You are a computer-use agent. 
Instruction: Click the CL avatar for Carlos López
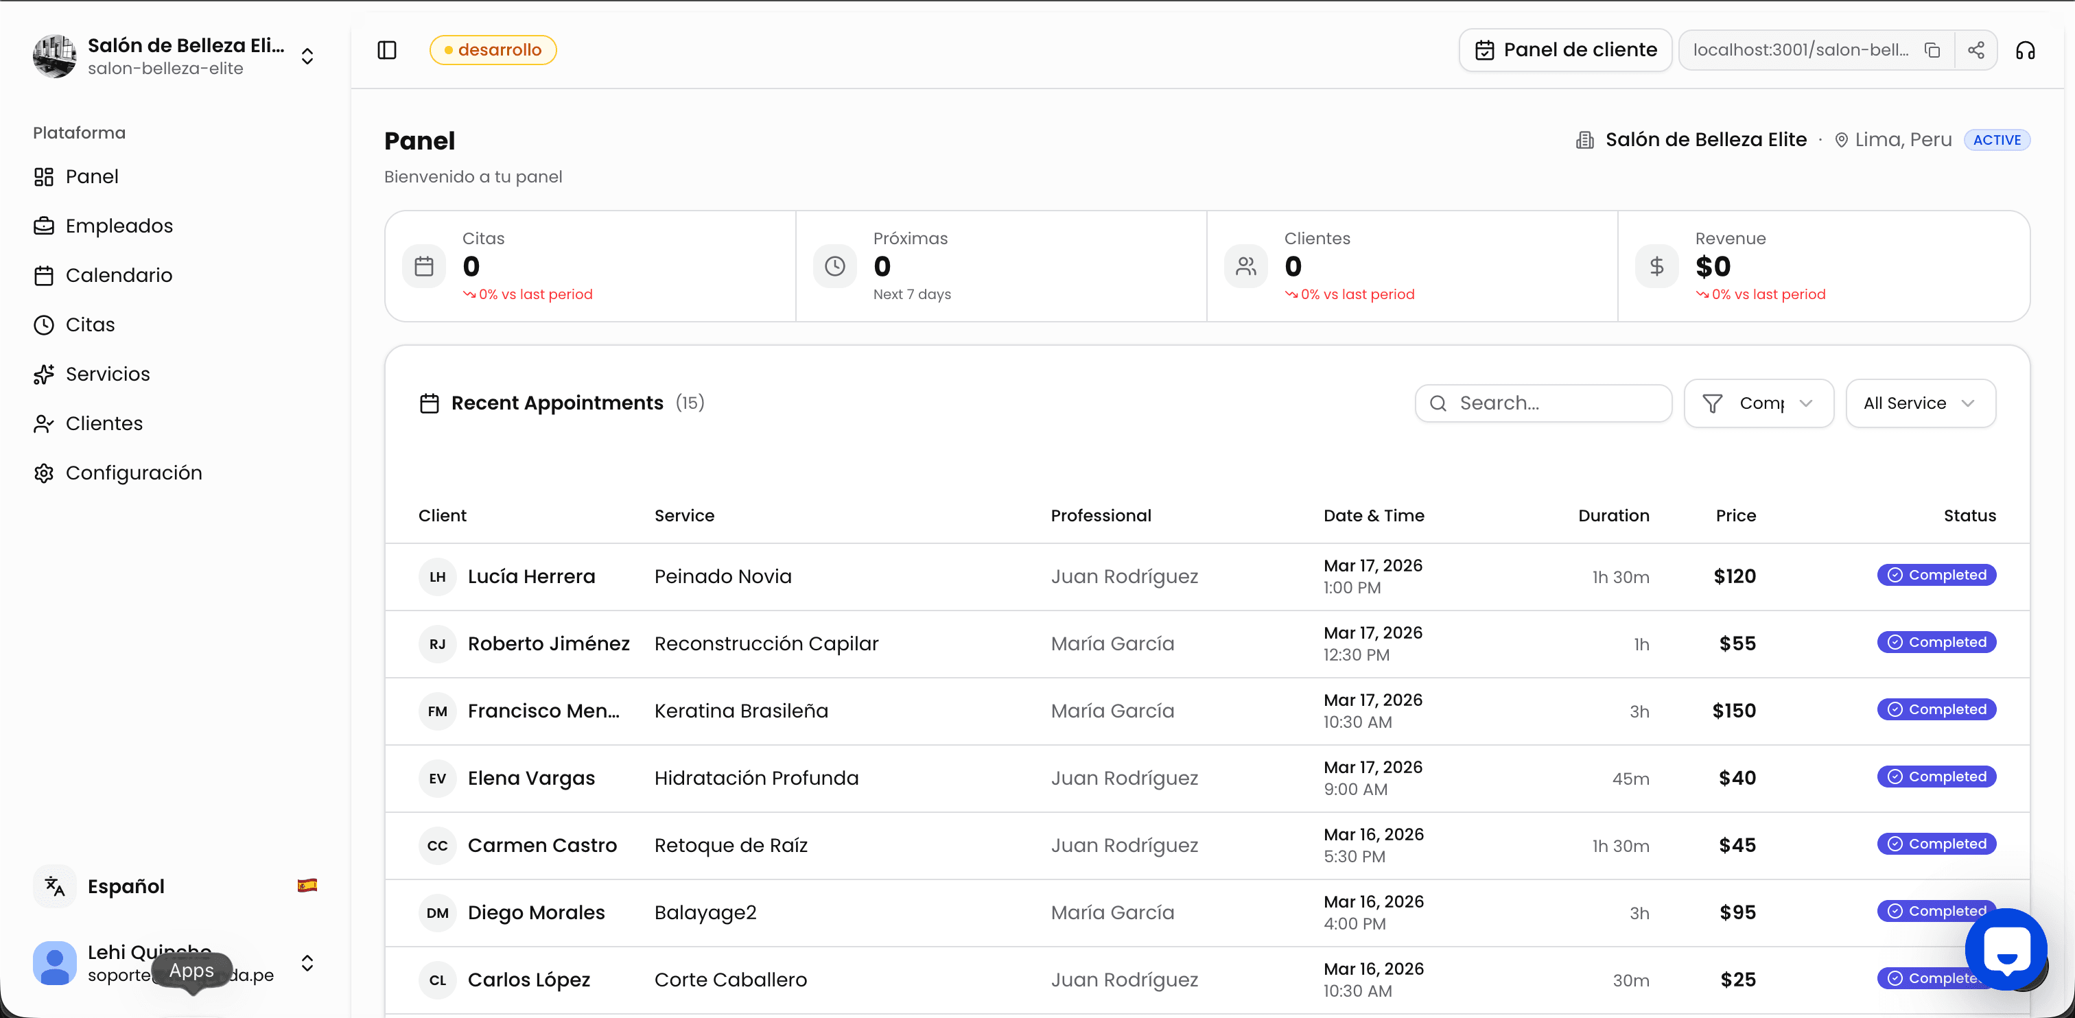point(437,980)
